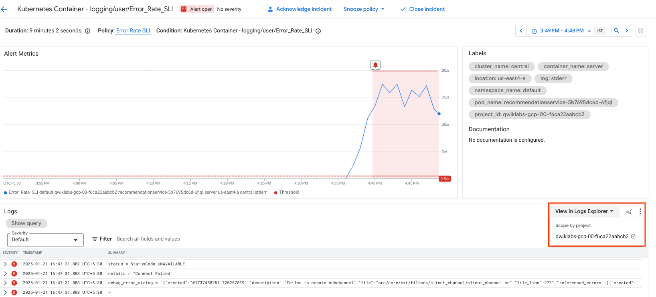Click error severity icon of details row
Viewport: 656px width, 297px height.
(x=14, y=274)
